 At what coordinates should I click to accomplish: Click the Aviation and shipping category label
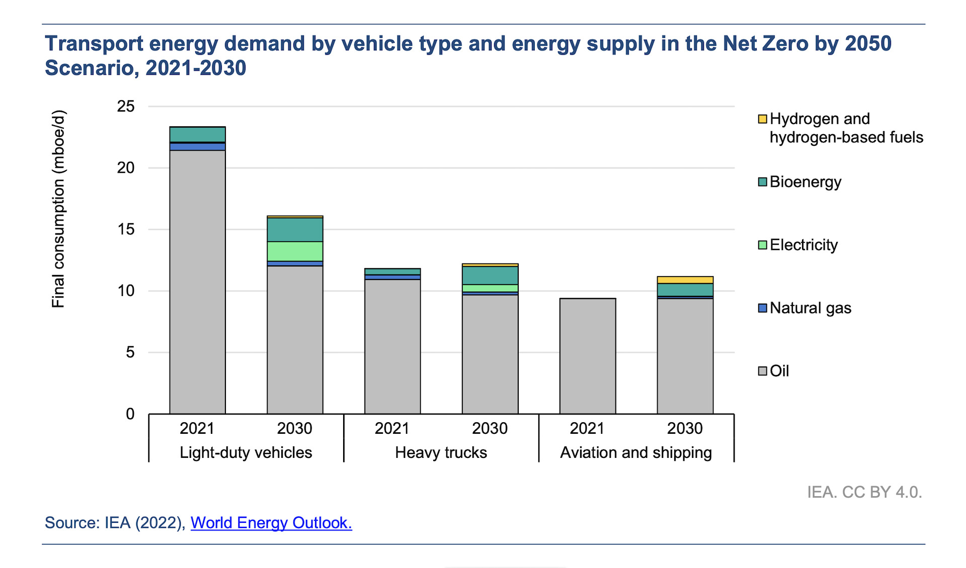pyautogui.click(x=635, y=452)
